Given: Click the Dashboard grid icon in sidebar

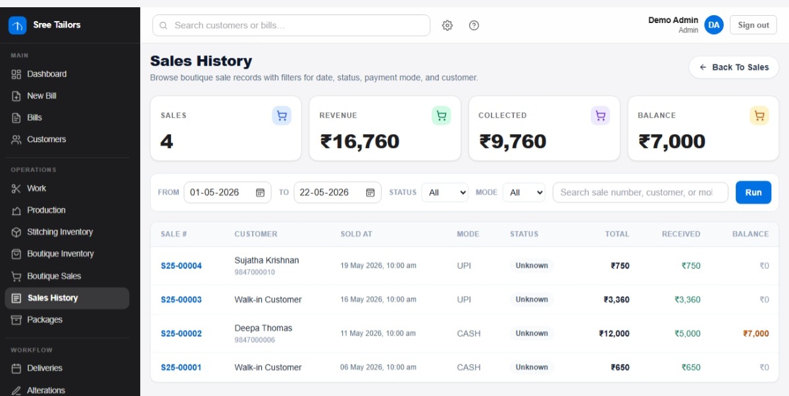Looking at the screenshot, I should coord(16,74).
